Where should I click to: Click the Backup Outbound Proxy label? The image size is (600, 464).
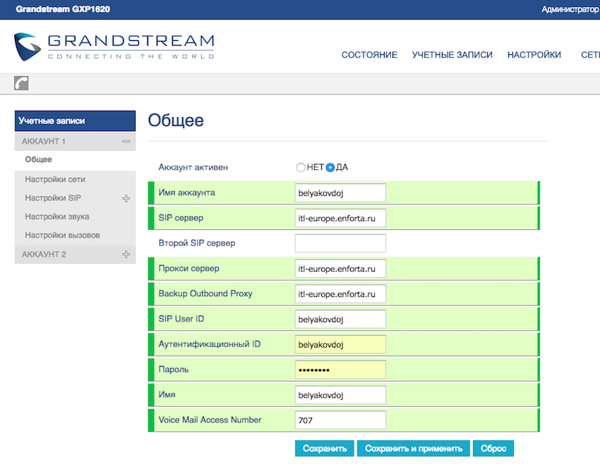click(205, 293)
